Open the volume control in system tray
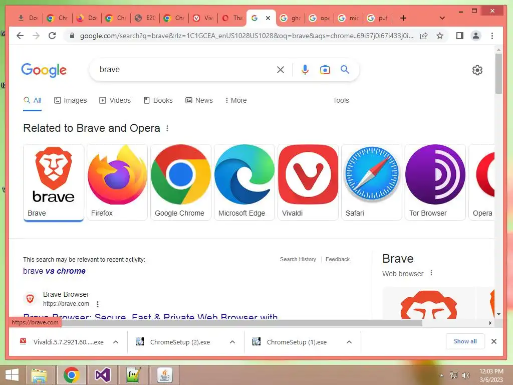Image resolution: width=513 pixels, height=385 pixels. 465,375
